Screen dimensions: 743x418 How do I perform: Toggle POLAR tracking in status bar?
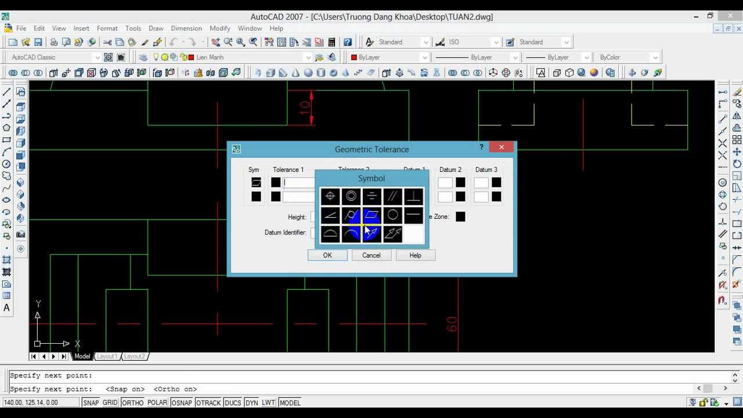point(157,402)
